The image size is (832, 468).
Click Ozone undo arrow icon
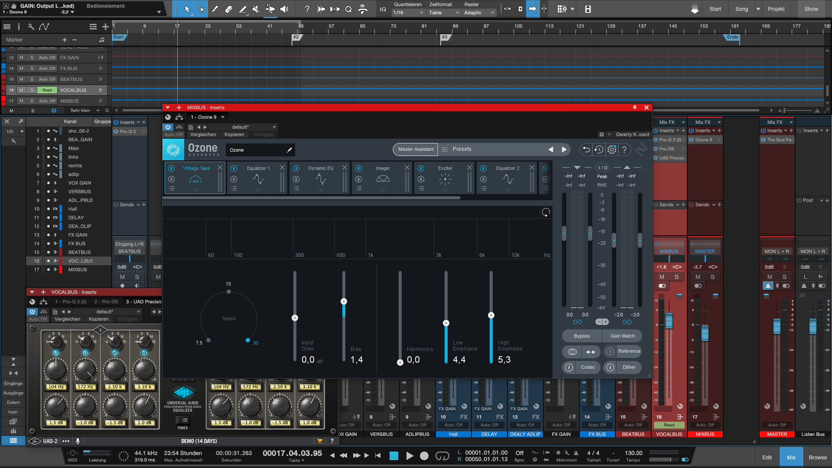[586, 149]
